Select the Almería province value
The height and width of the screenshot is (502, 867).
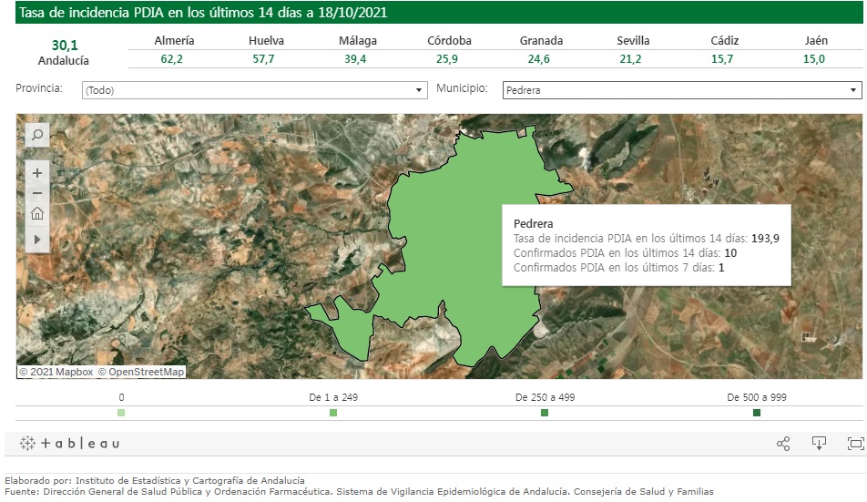[174, 58]
